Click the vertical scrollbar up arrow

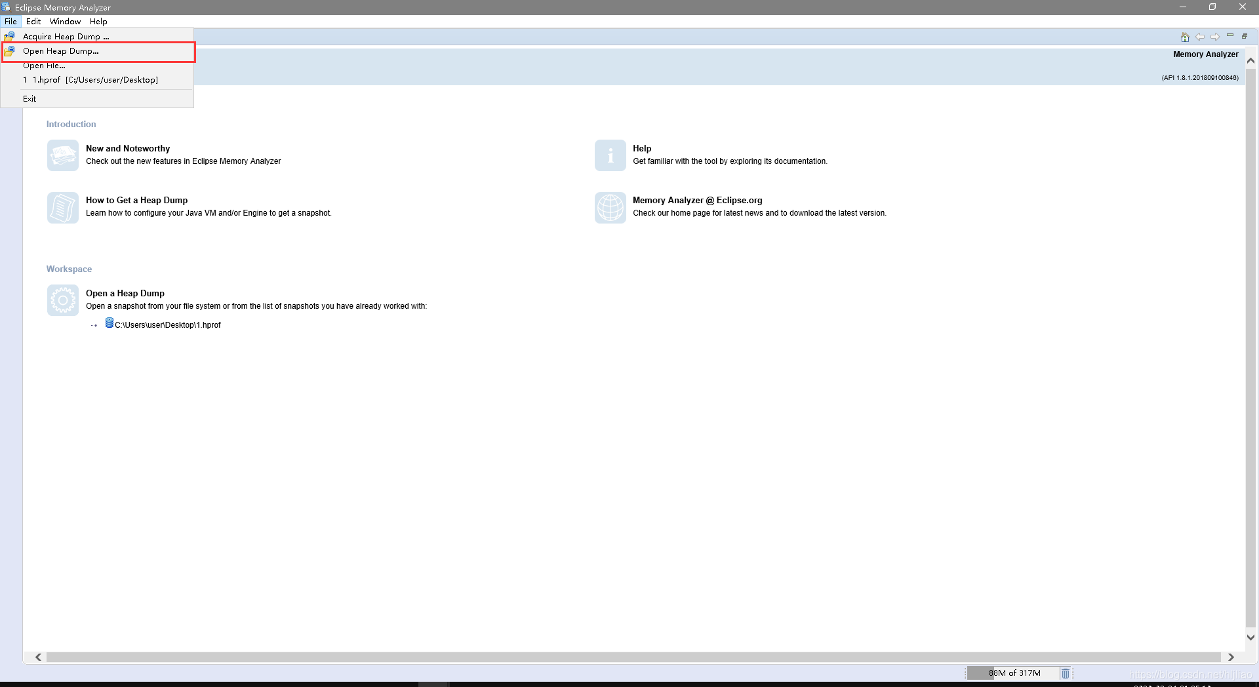[x=1251, y=61]
